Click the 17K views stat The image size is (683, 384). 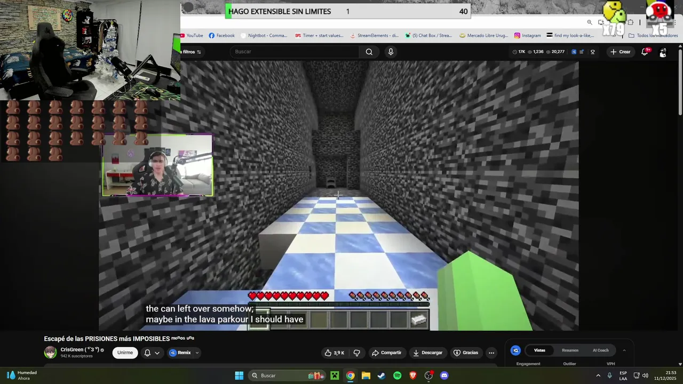(x=519, y=52)
